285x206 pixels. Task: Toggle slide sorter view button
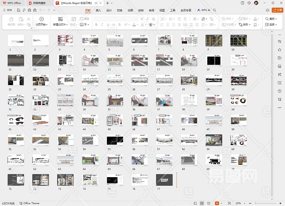(x=202, y=203)
